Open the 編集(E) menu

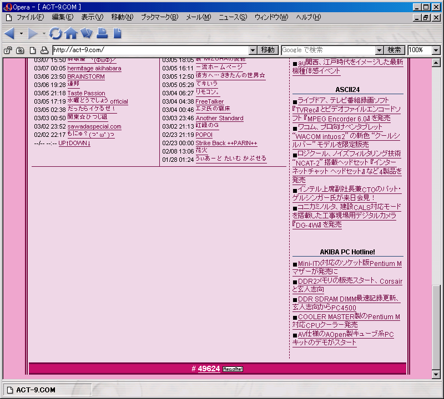[63, 17]
